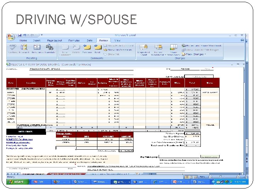Click the ACCOUNT header in the charge codes table
Screen dimensions: 255x191
[x=108, y=137]
